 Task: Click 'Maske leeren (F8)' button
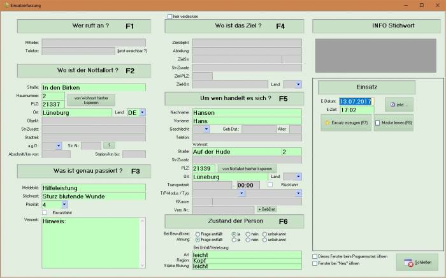pyautogui.click(x=393, y=122)
